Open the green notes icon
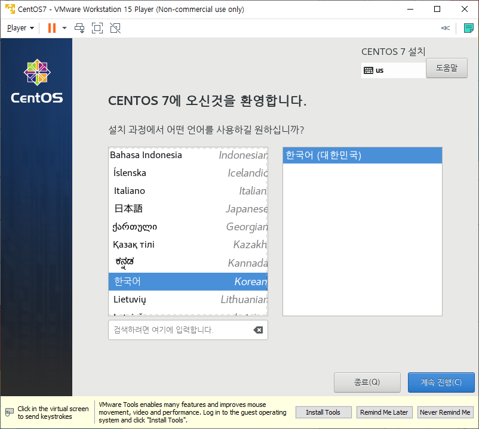 pyautogui.click(x=468, y=28)
